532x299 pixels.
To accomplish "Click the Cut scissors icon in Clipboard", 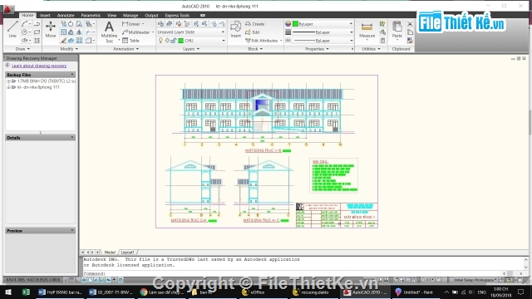I will tap(410, 24).
